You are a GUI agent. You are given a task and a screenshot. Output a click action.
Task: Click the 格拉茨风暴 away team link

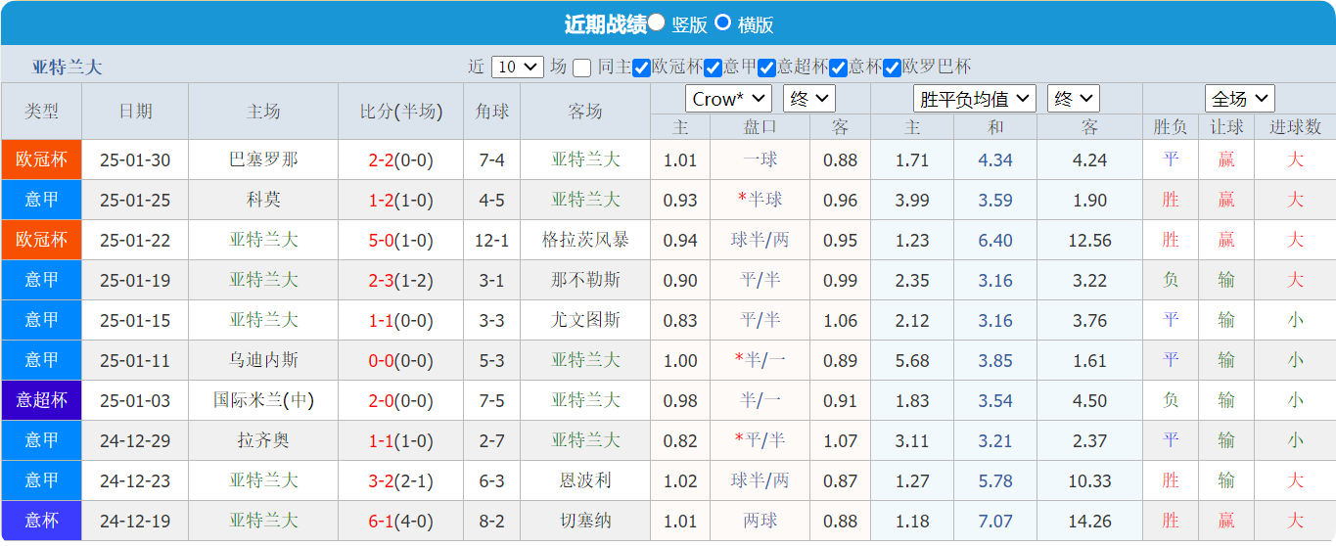click(585, 241)
